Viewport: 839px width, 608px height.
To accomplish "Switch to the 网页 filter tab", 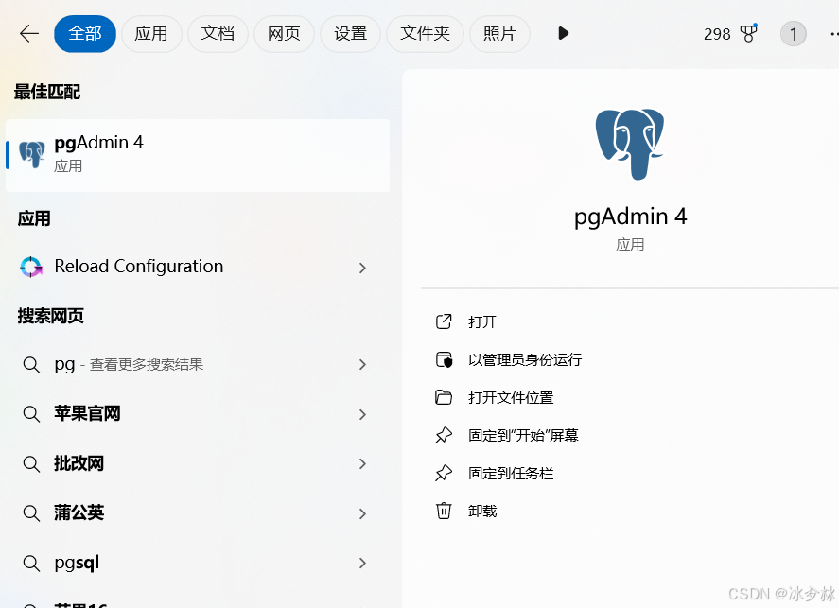I will click(284, 34).
